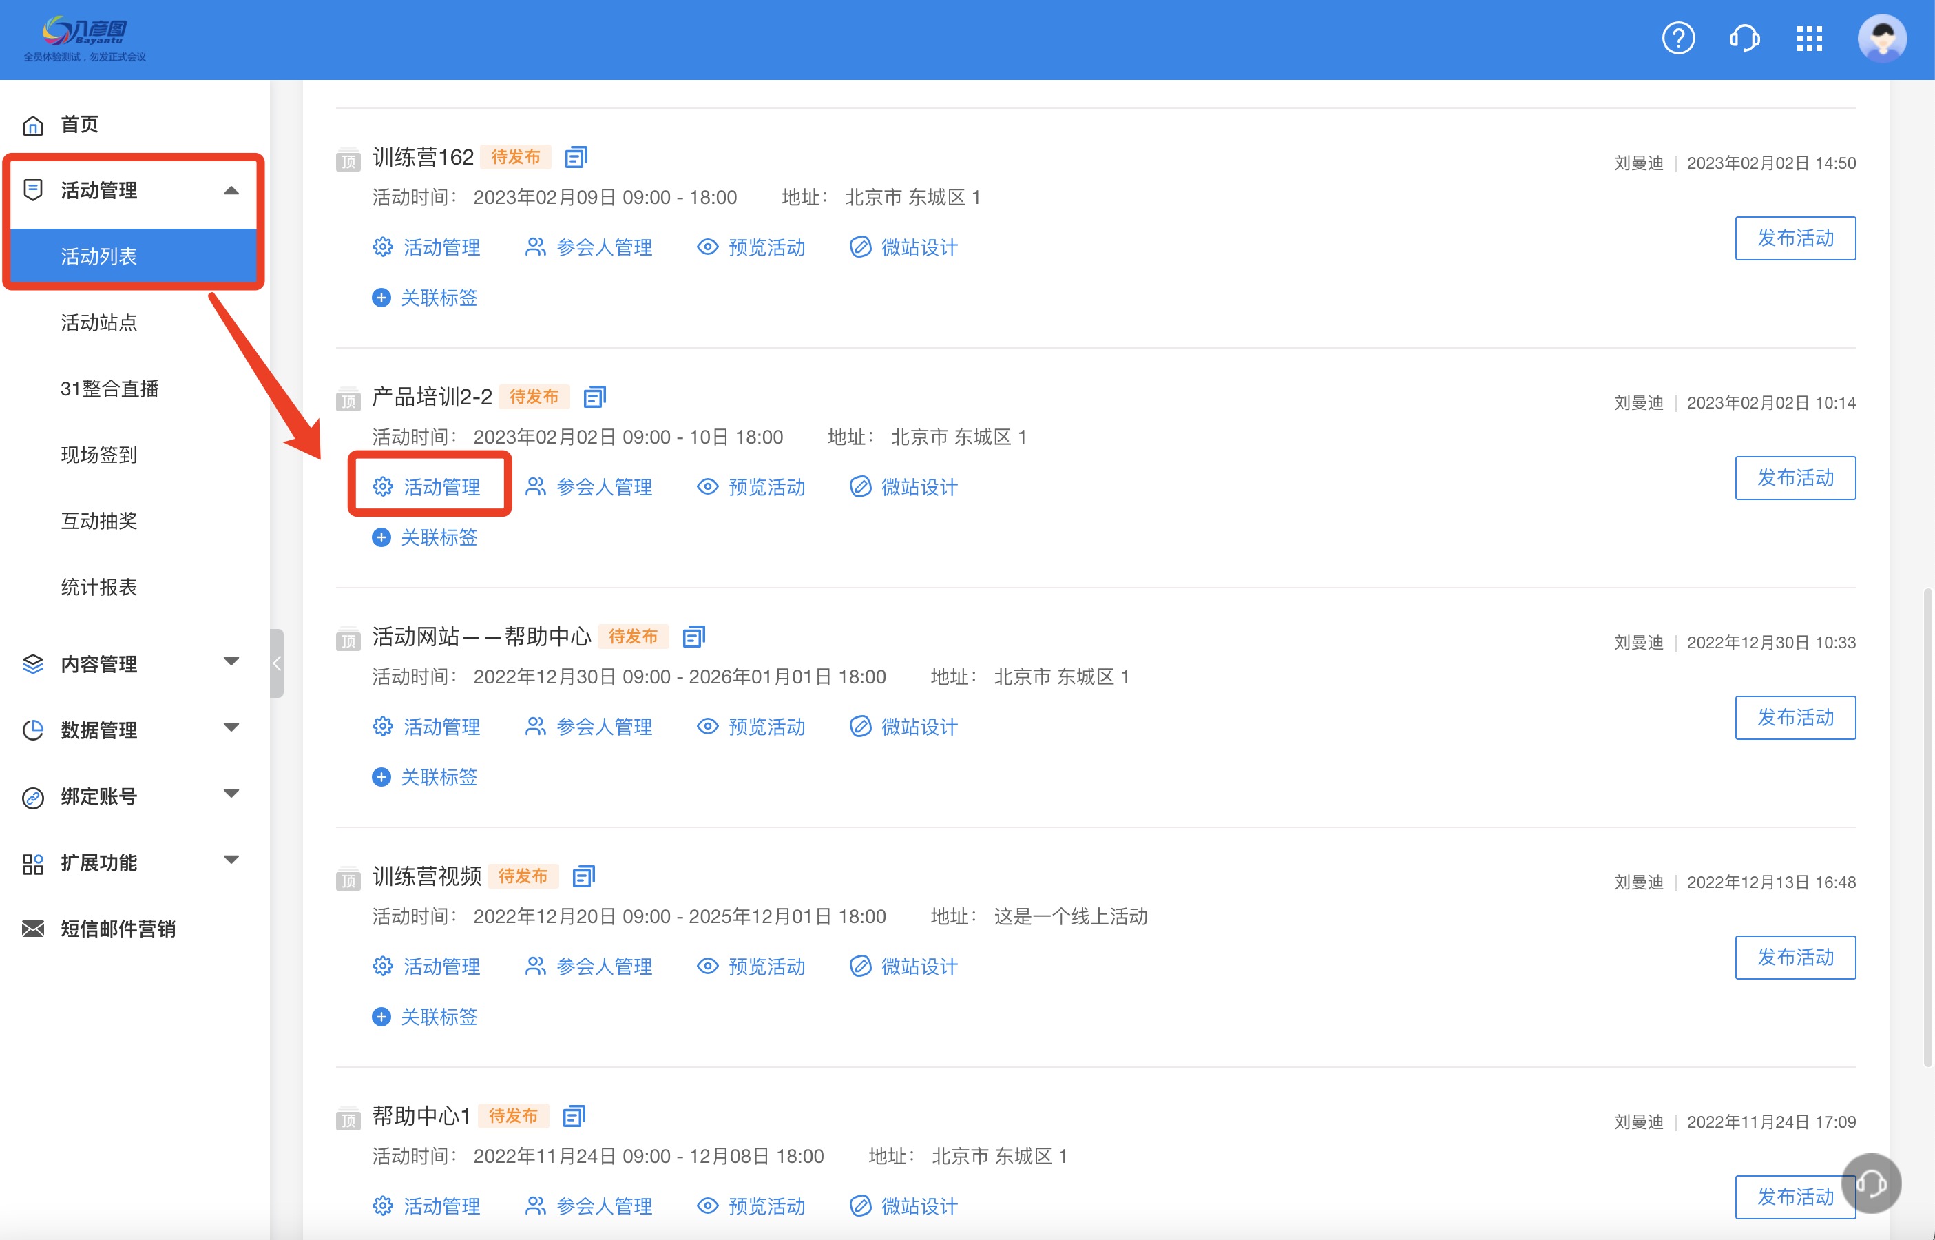Open 微站设计 for 产品培训2-2
The height and width of the screenshot is (1240, 1935).
point(904,487)
